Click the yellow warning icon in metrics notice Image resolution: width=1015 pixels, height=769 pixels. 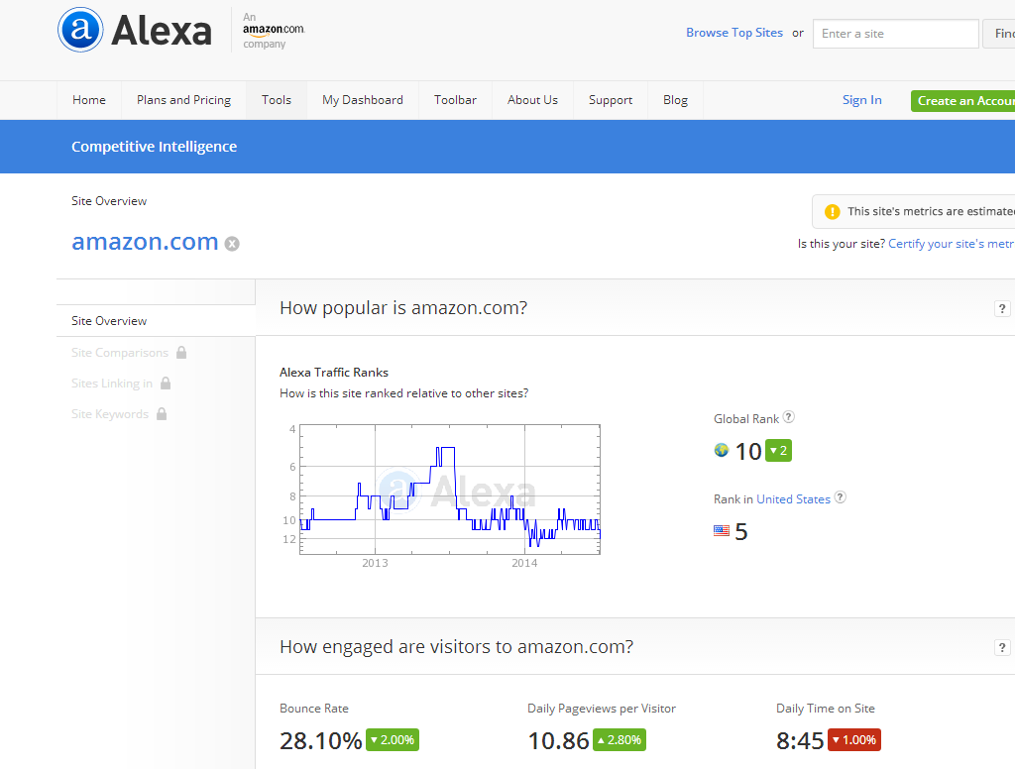(x=832, y=212)
